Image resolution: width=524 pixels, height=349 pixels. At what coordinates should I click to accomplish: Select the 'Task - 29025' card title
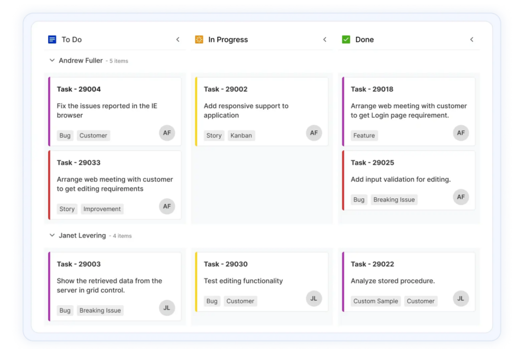[x=373, y=162]
